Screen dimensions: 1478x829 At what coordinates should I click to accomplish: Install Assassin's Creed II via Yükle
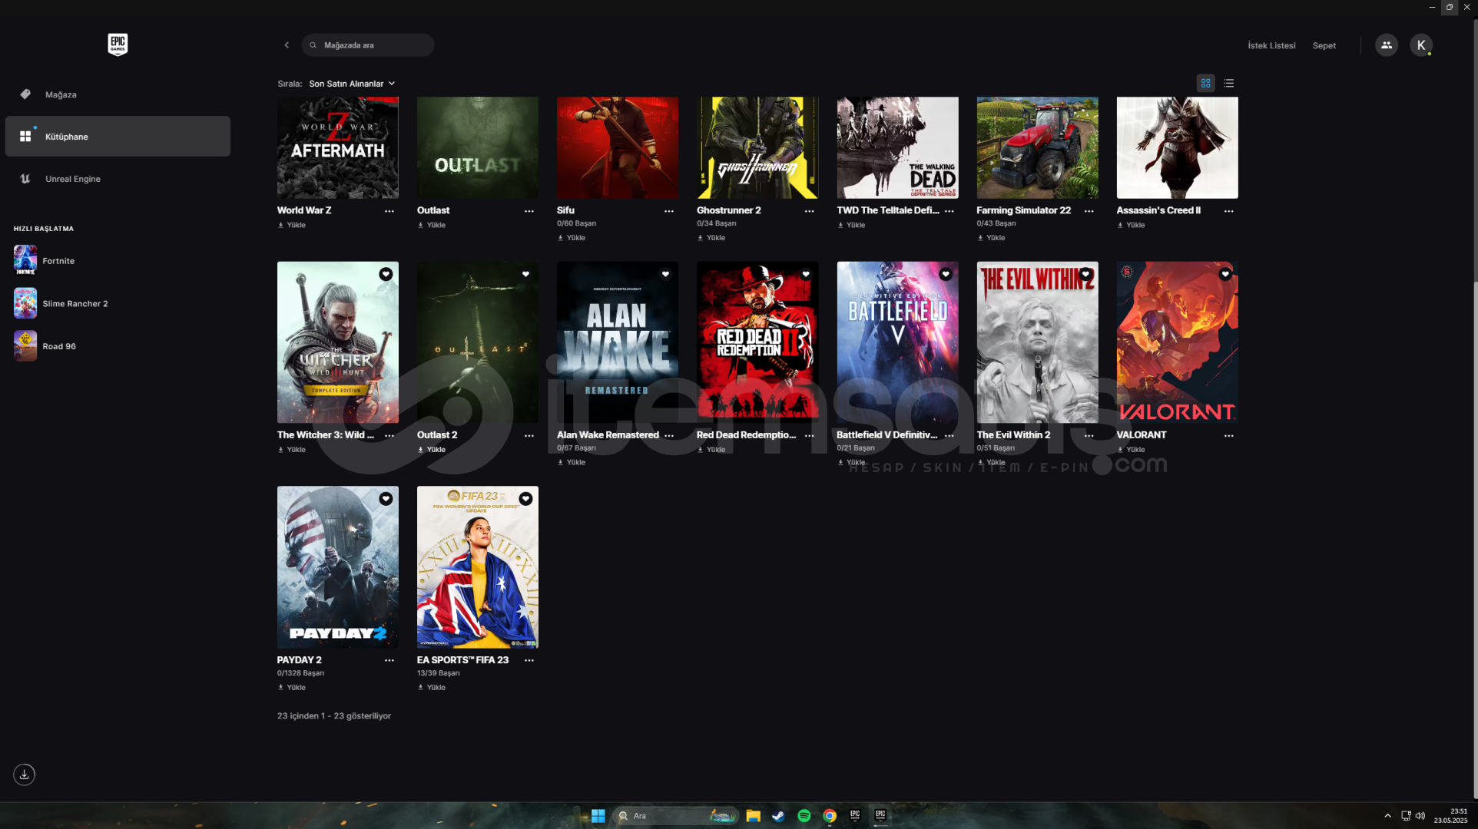[1131, 226]
